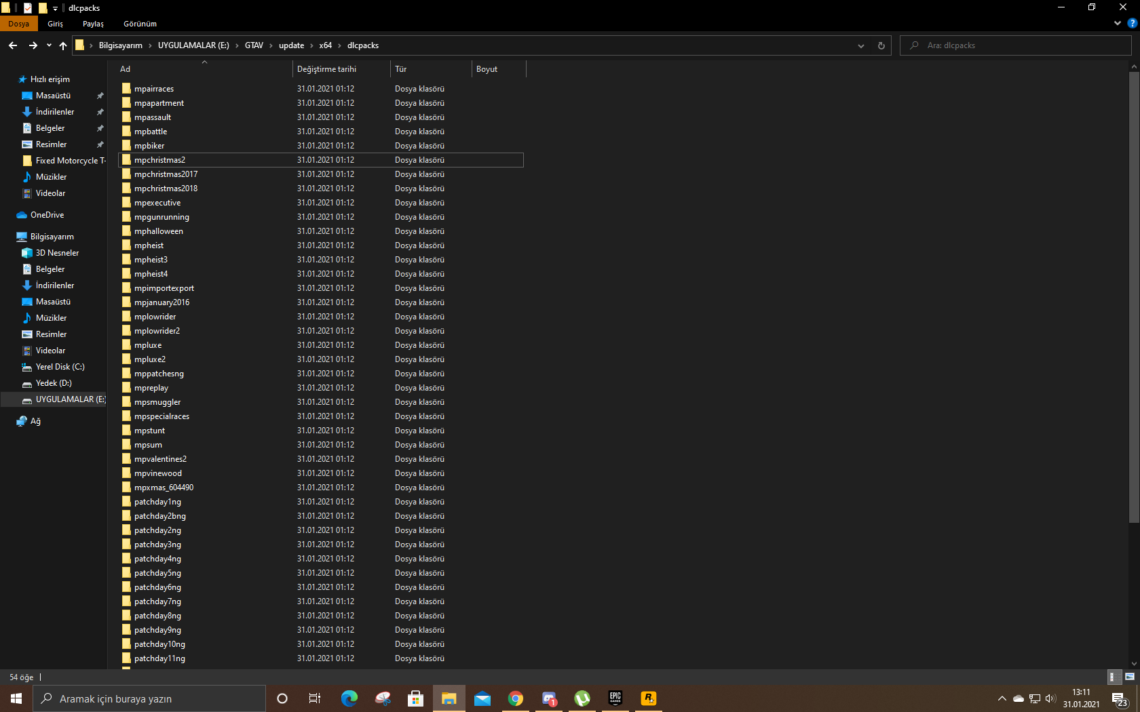Screen dimensions: 1140x712
Task: Click Bilgisayarım in address bar path
Action: [120, 45]
